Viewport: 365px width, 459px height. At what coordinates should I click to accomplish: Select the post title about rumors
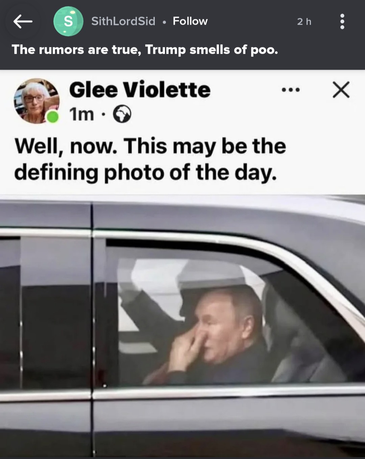coord(145,50)
